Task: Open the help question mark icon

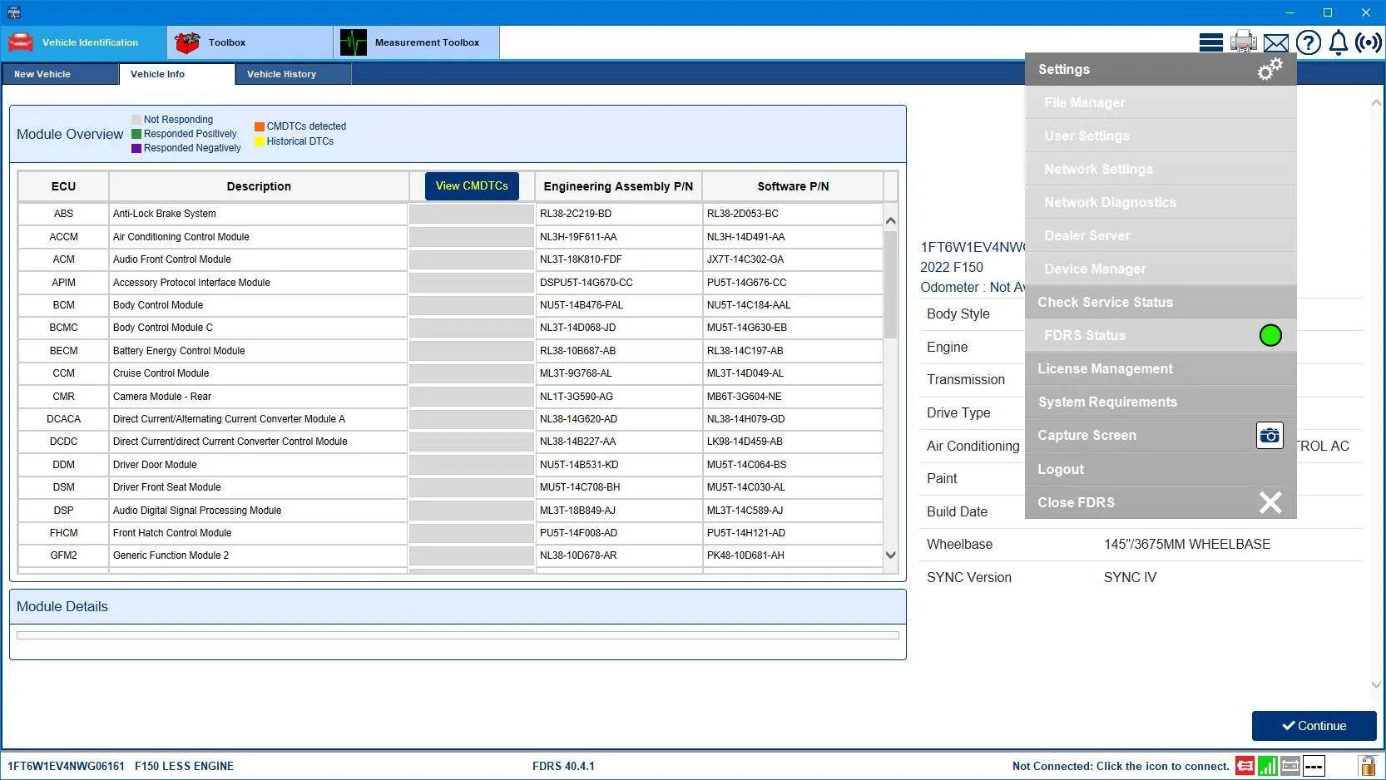Action: click(x=1309, y=42)
